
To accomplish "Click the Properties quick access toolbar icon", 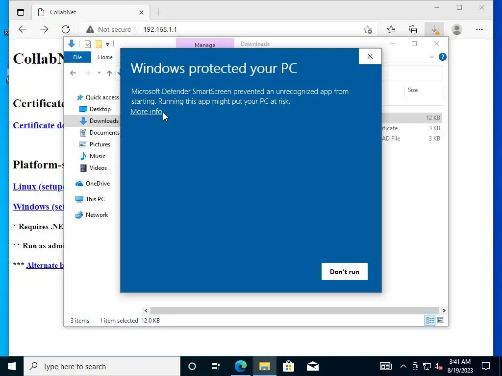I will coord(87,44).
